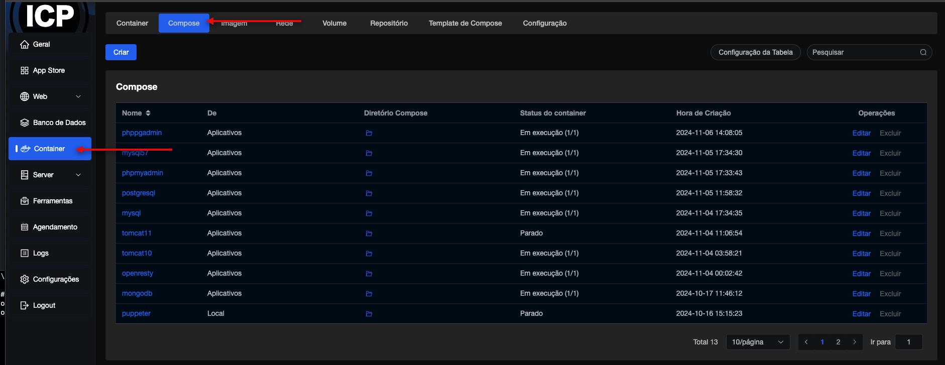Image resolution: width=945 pixels, height=365 pixels.
Task: Go to page 2
Action: coord(838,342)
